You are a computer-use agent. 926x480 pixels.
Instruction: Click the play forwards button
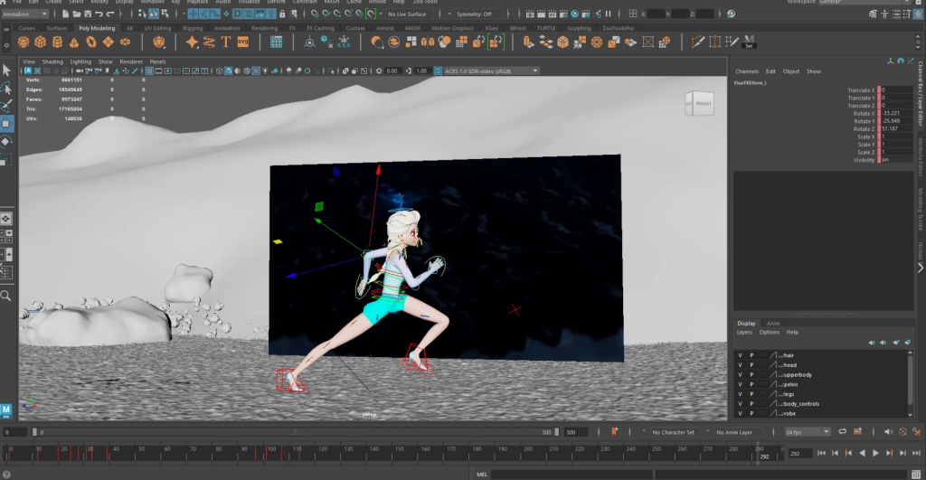(x=875, y=453)
